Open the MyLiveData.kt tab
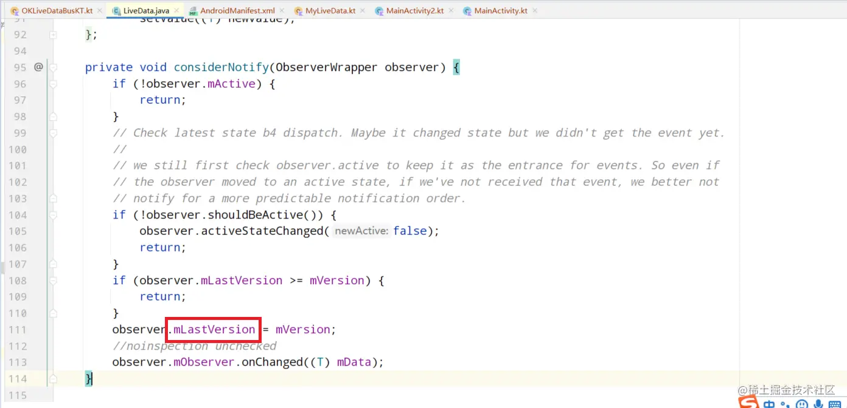The image size is (847, 408). point(330,11)
